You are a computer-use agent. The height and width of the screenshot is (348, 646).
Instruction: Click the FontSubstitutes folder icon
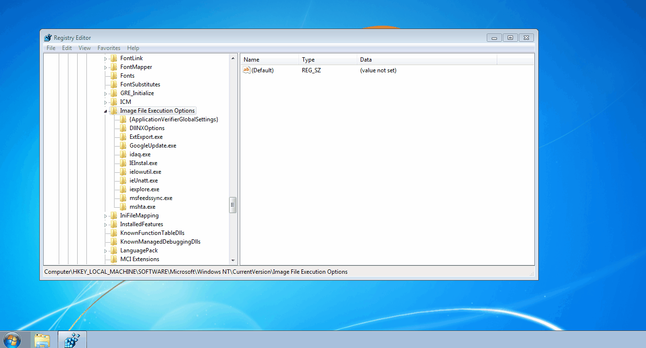tap(114, 84)
